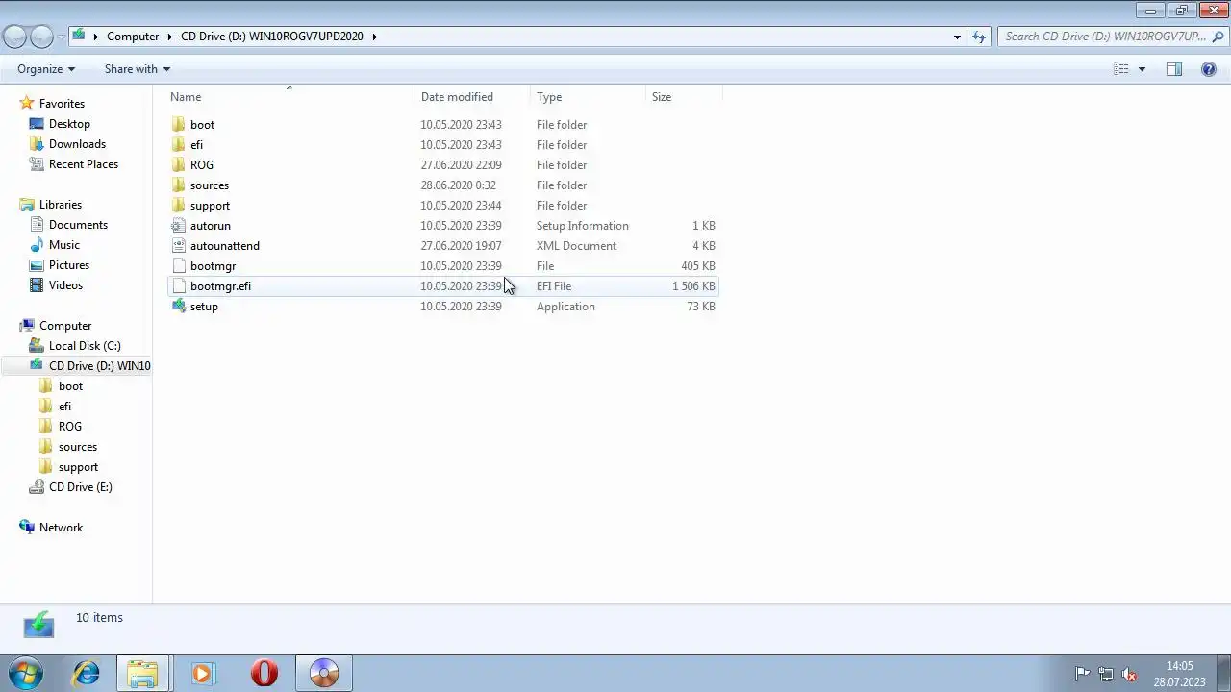The image size is (1231, 692).
Task: Click the disc application icon on taskbar
Action: (324, 674)
